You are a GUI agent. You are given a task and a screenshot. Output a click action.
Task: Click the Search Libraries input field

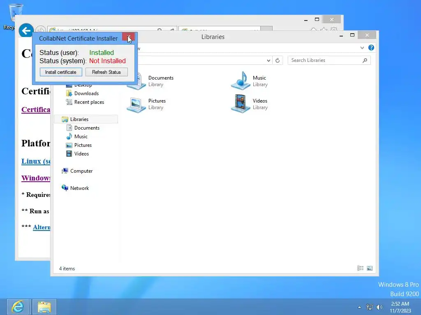[x=325, y=60]
